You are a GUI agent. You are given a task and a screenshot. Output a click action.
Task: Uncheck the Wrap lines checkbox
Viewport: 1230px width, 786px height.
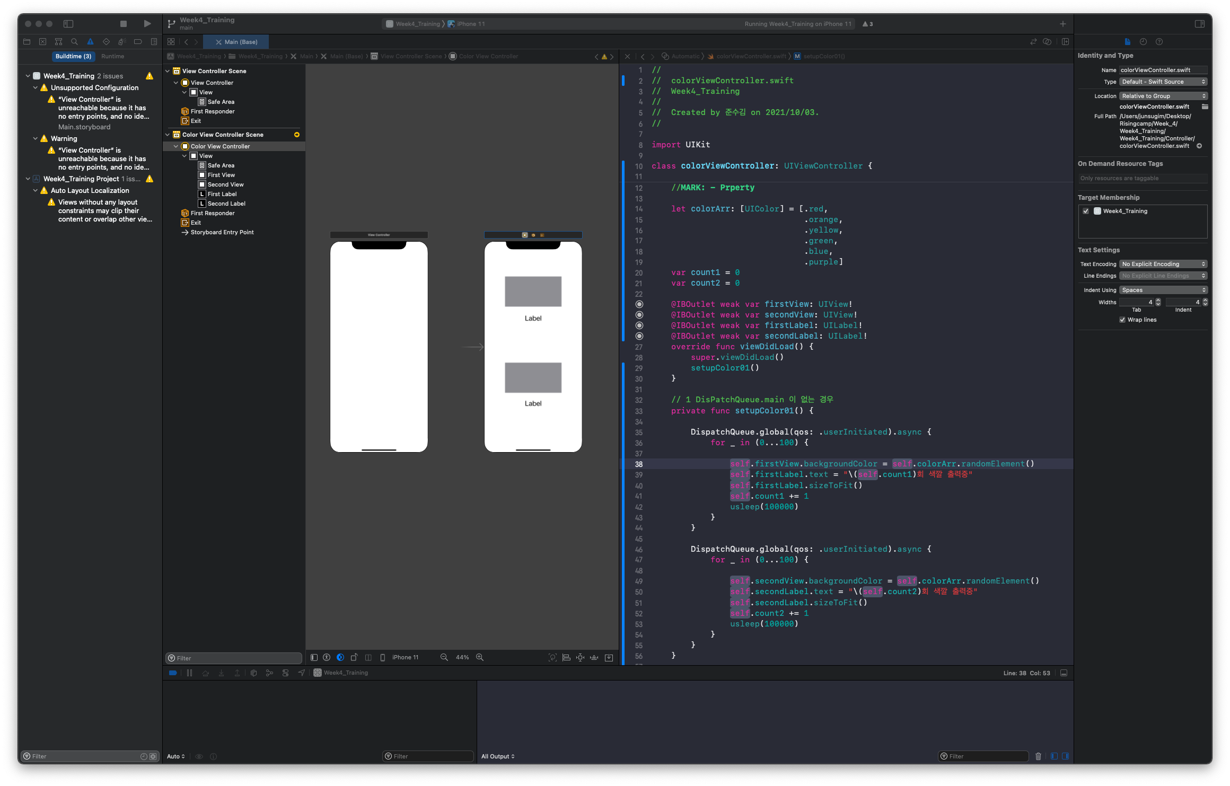point(1122,320)
